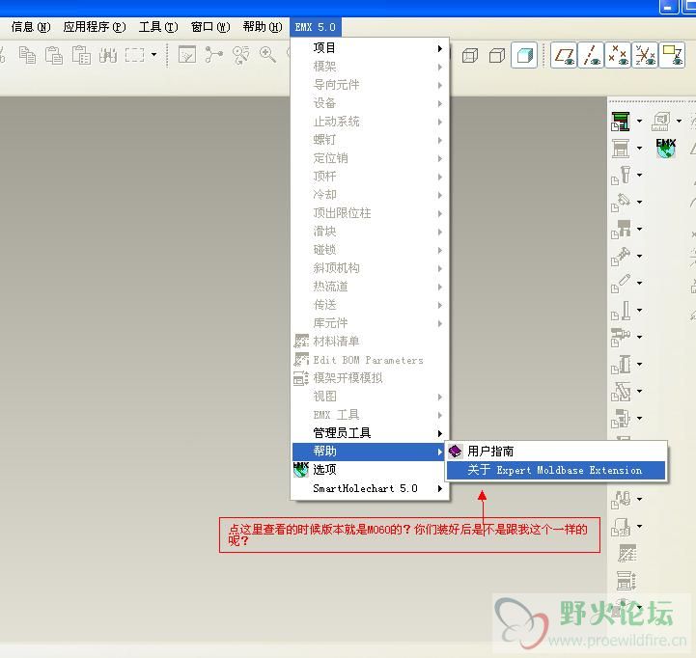Screen dimensions: 696x658
Task: Open the 工具(T) menu
Action: pyautogui.click(x=158, y=27)
